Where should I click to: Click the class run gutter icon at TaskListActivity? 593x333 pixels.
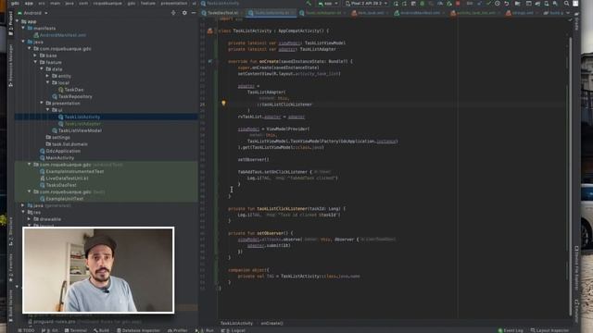[x=210, y=31]
